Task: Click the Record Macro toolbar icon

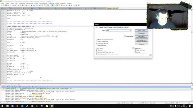Action: click(69, 5)
